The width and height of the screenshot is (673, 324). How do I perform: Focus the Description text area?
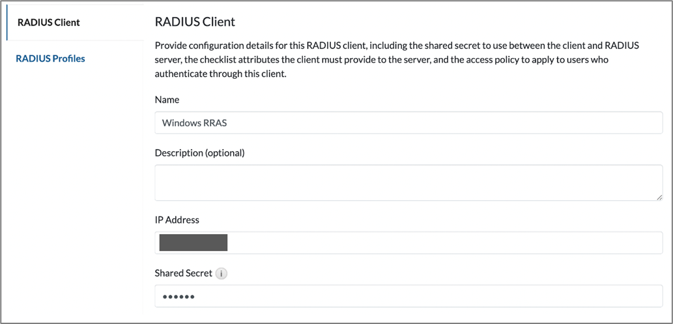(408, 182)
